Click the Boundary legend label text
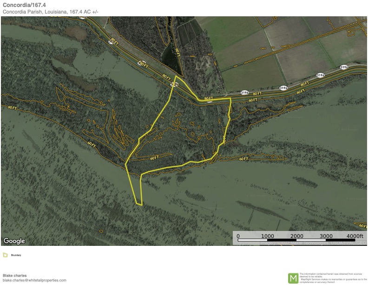This screenshot has width=368, height=285. coord(16,255)
